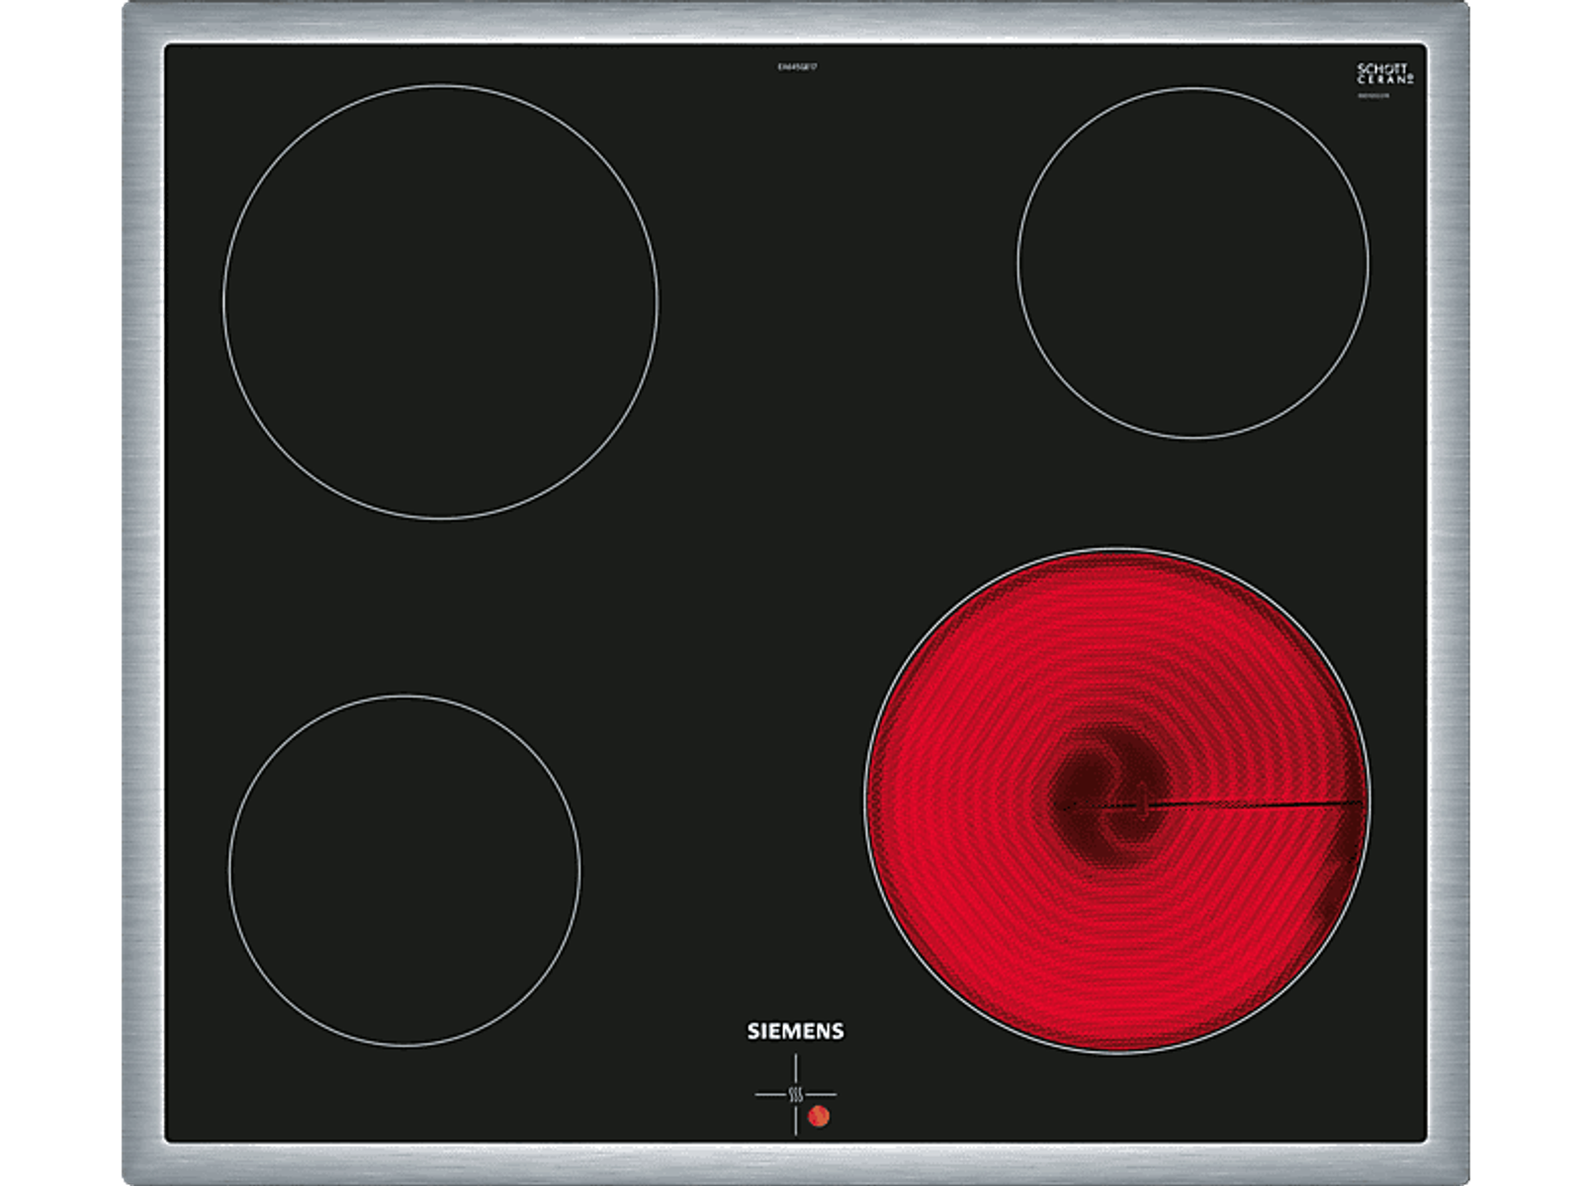Click the residual heat wavy-lines icon
Viewport: 1589px width, 1186px height.
tap(795, 1094)
